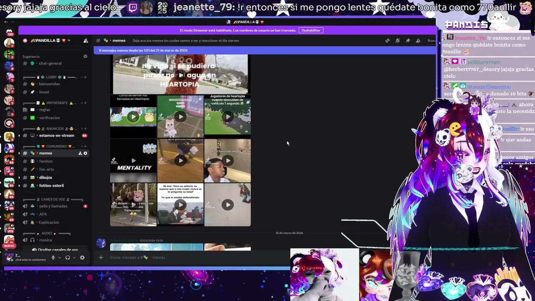Screen dimensions: 535x301
Task: Play 'Como se sienten las llamadas' video
Action: tap(133, 116)
